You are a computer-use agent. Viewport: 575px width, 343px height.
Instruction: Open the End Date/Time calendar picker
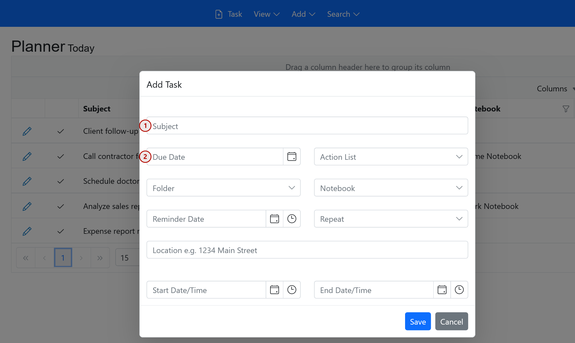coord(442,290)
